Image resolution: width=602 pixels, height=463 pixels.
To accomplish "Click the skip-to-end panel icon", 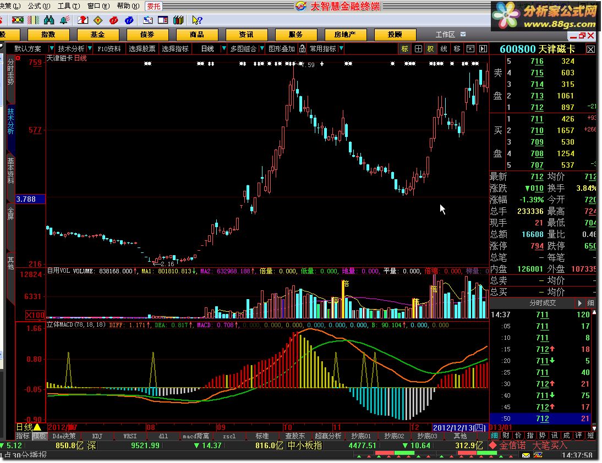I will click(483, 49).
